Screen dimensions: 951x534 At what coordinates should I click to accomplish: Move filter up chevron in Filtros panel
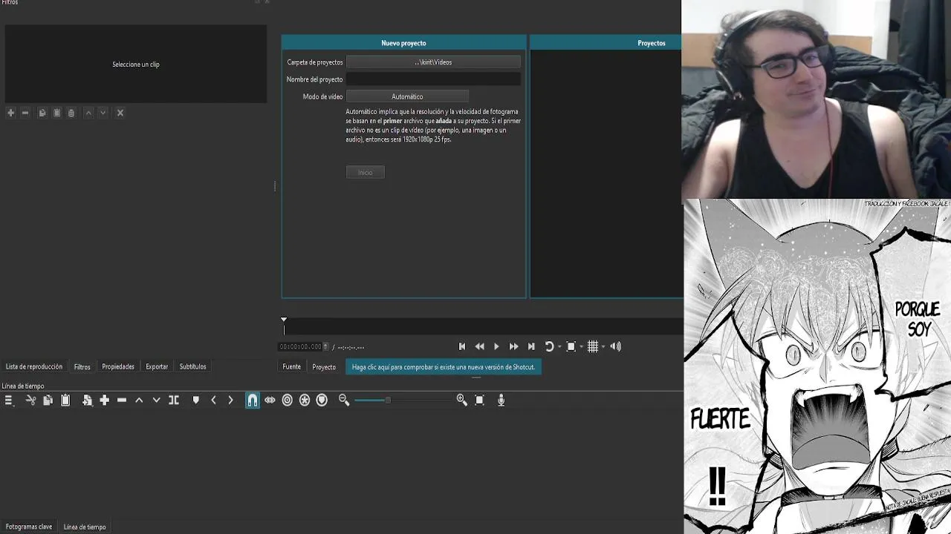pyautogui.click(x=88, y=113)
